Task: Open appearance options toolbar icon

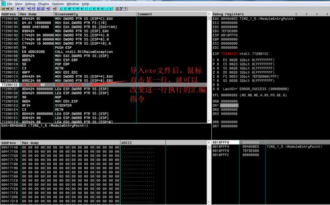Action: [121, 9]
